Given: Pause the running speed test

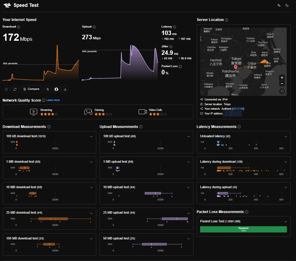Looking at the screenshot, I should coord(6,89).
